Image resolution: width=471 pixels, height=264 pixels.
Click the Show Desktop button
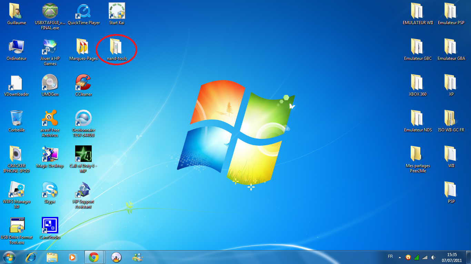click(469, 257)
